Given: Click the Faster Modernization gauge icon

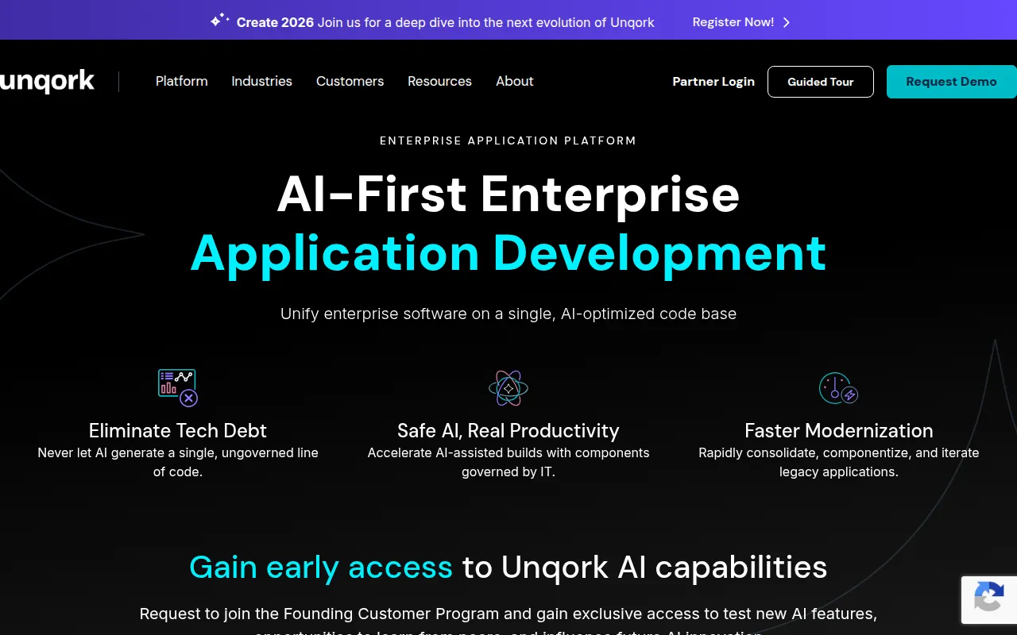Looking at the screenshot, I should pyautogui.click(x=839, y=388).
